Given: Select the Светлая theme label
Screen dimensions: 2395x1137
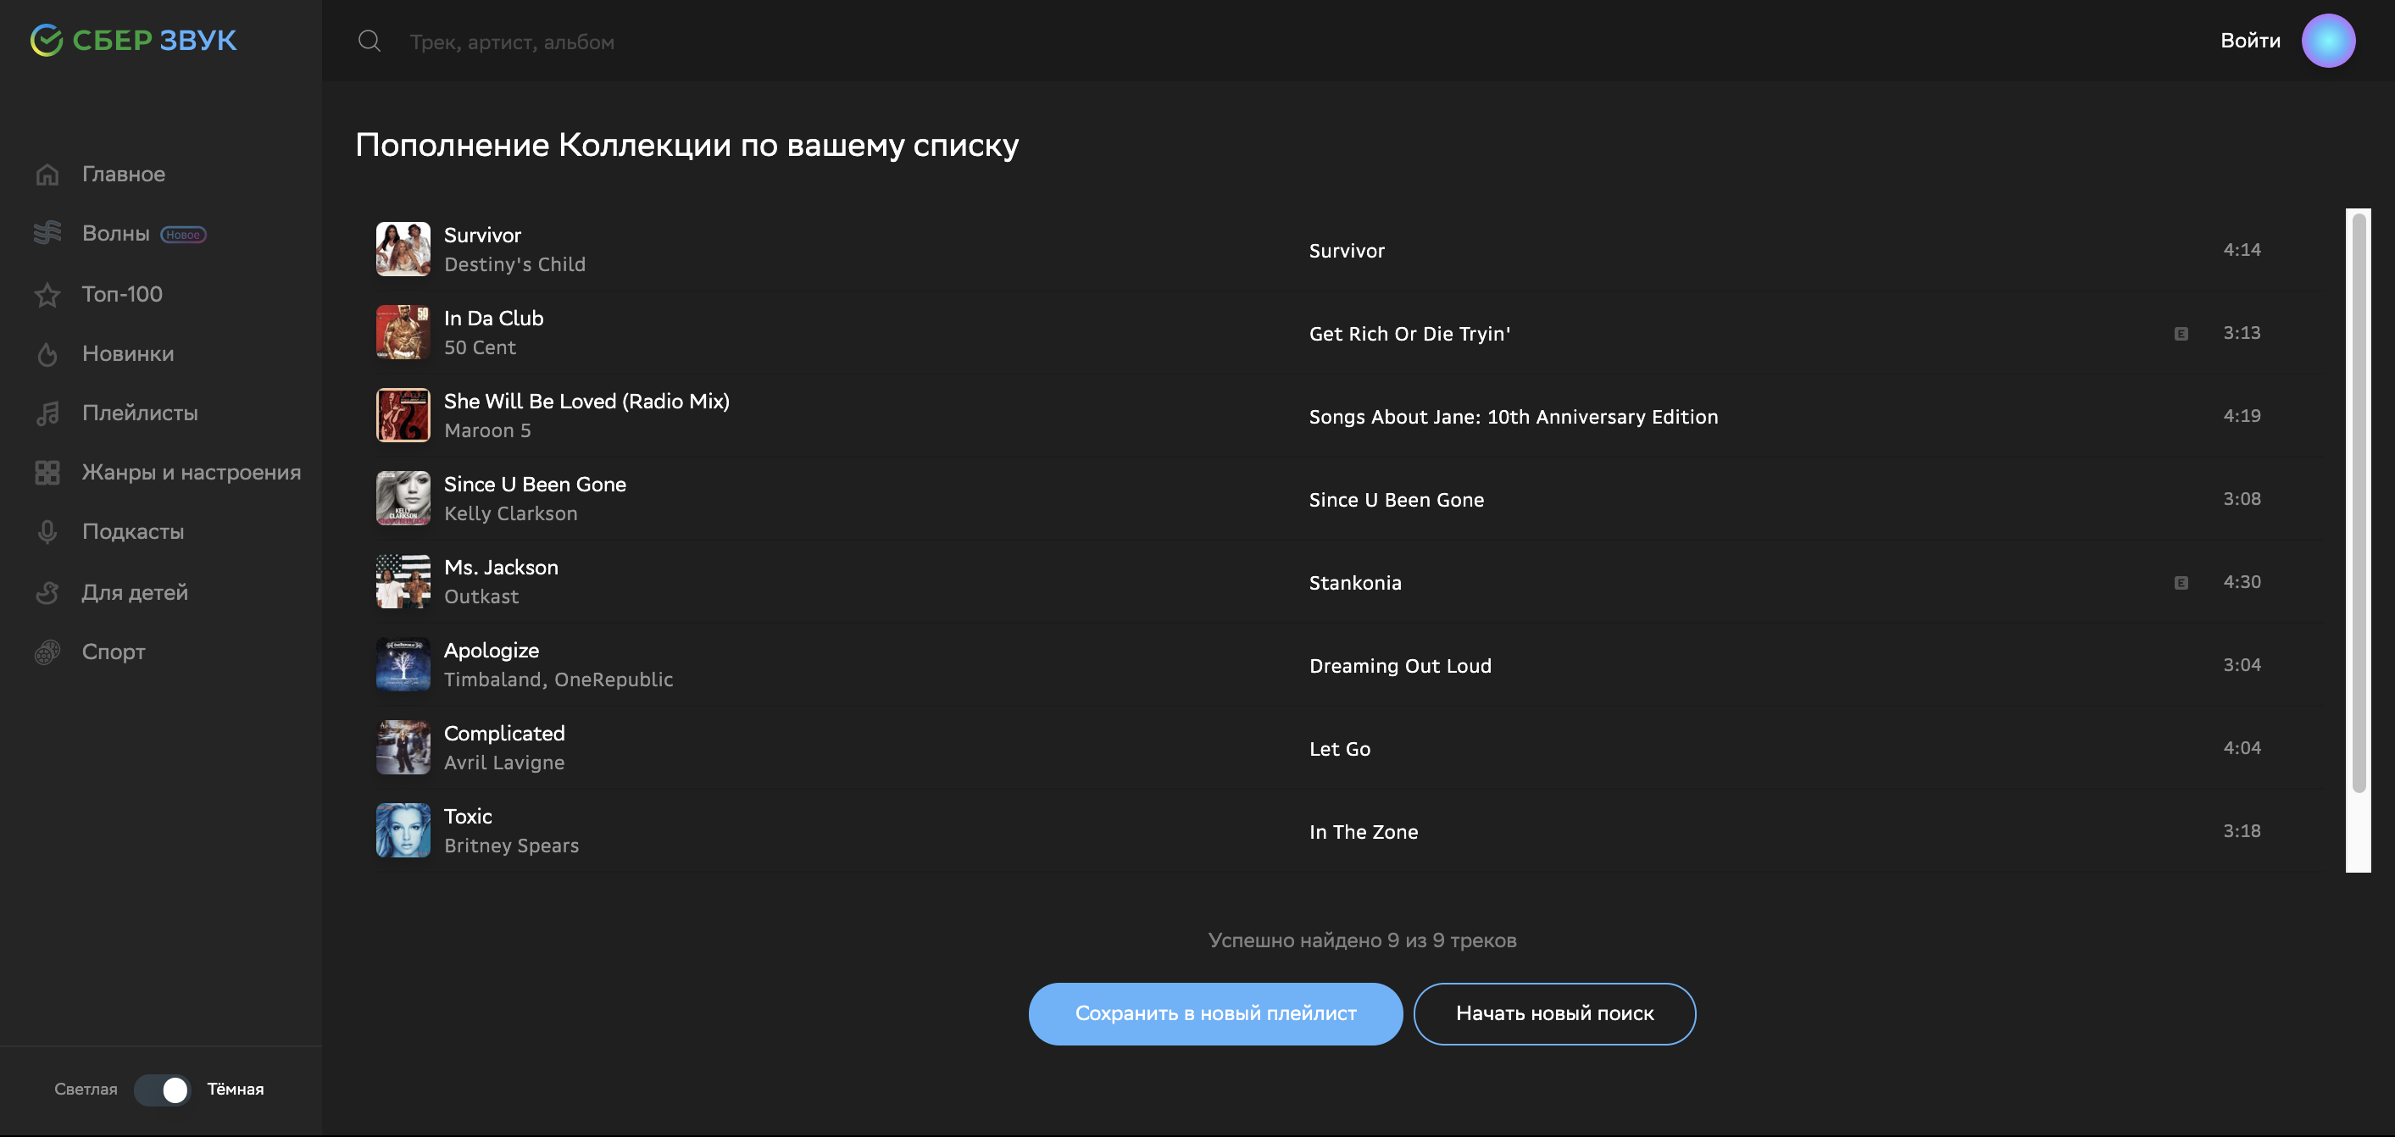Looking at the screenshot, I should coord(86,1089).
